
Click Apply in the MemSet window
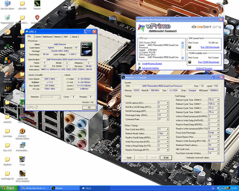(x=129, y=158)
